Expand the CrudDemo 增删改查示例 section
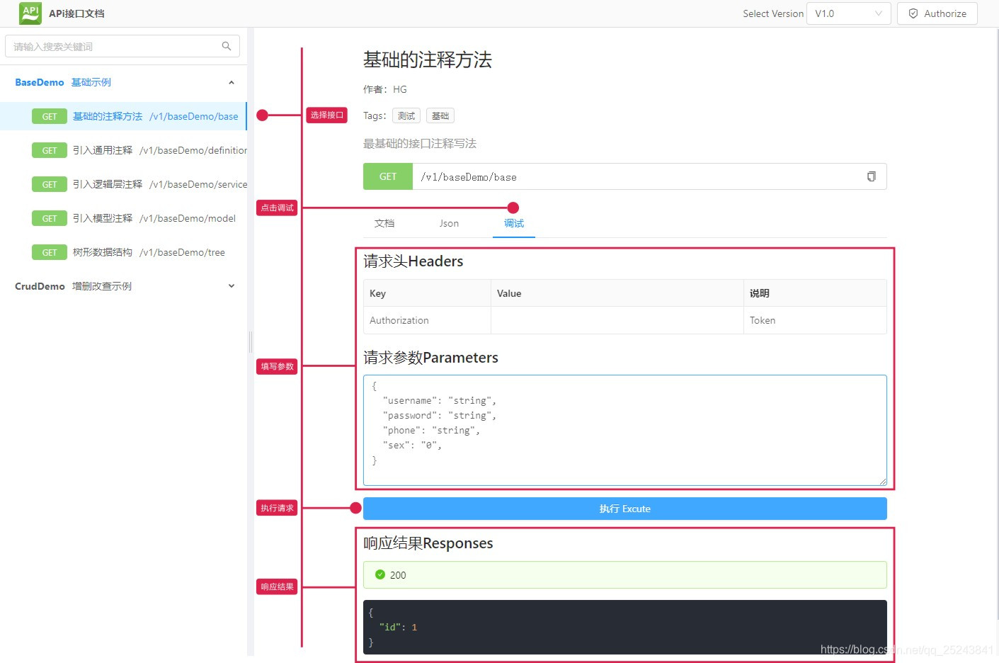 click(x=231, y=285)
